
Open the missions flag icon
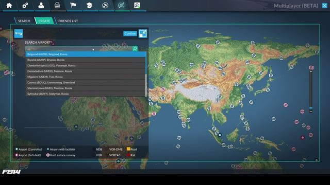(x=73, y=5)
